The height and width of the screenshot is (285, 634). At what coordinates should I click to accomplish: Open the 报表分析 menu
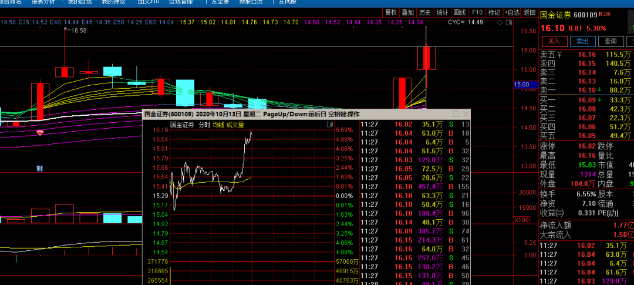(x=45, y=2)
